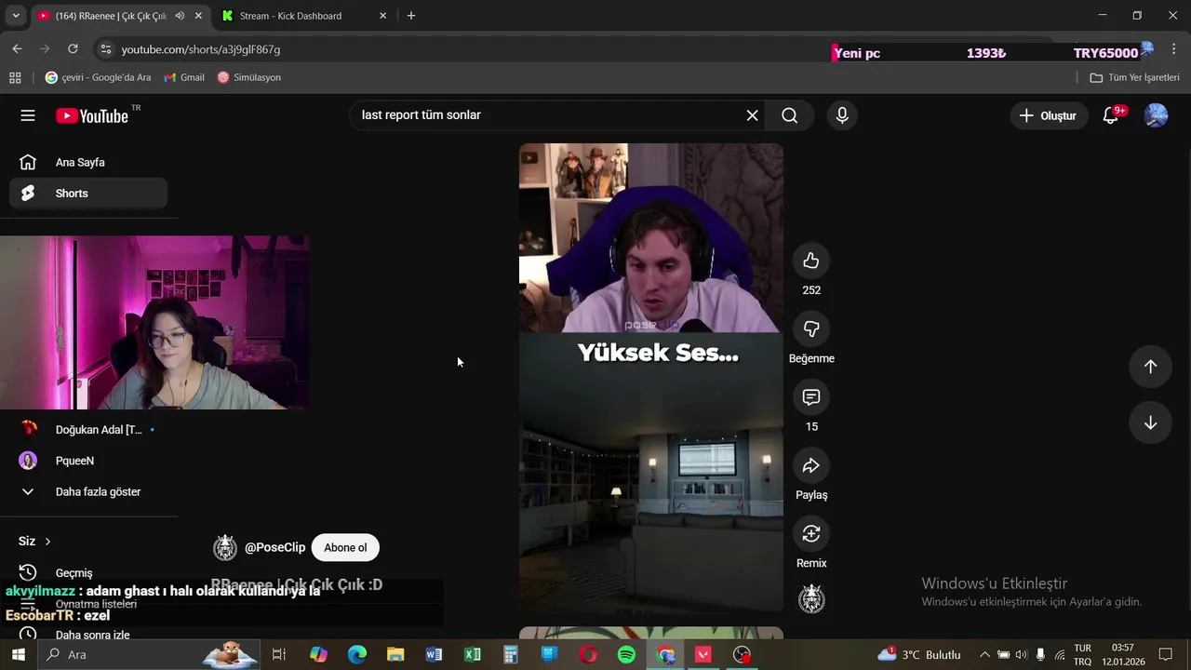Image resolution: width=1191 pixels, height=670 pixels.
Task: Open Windows Task View
Action: pos(278,654)
